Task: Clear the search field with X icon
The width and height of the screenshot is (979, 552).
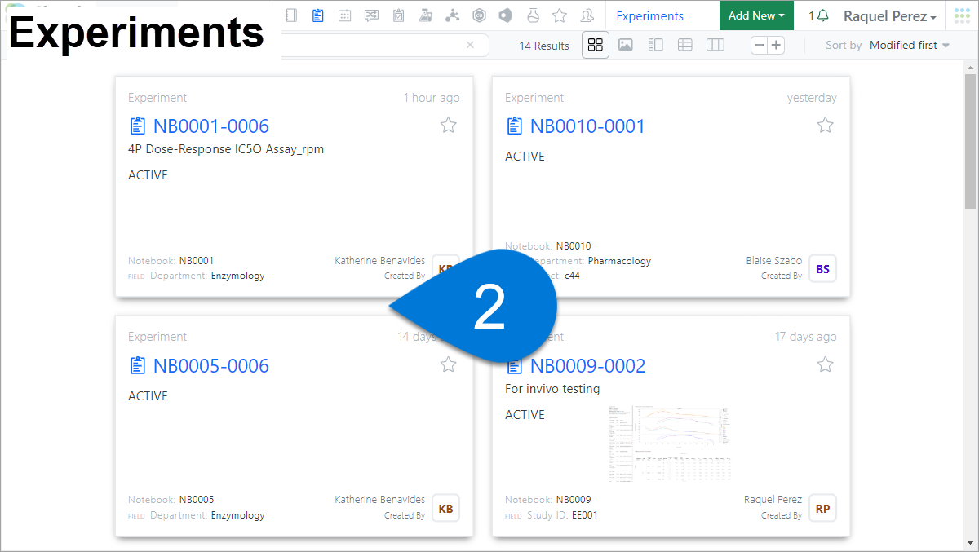Action: click(470, 45)
